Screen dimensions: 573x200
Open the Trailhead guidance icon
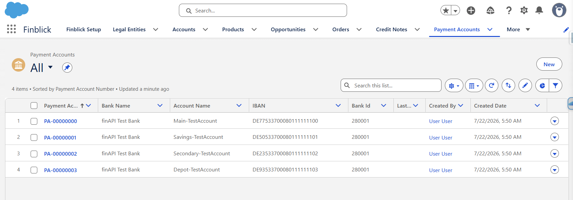pyautogui.click(x=490, y=11)
